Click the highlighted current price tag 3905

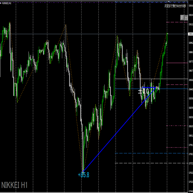click(x=191, y=34)
